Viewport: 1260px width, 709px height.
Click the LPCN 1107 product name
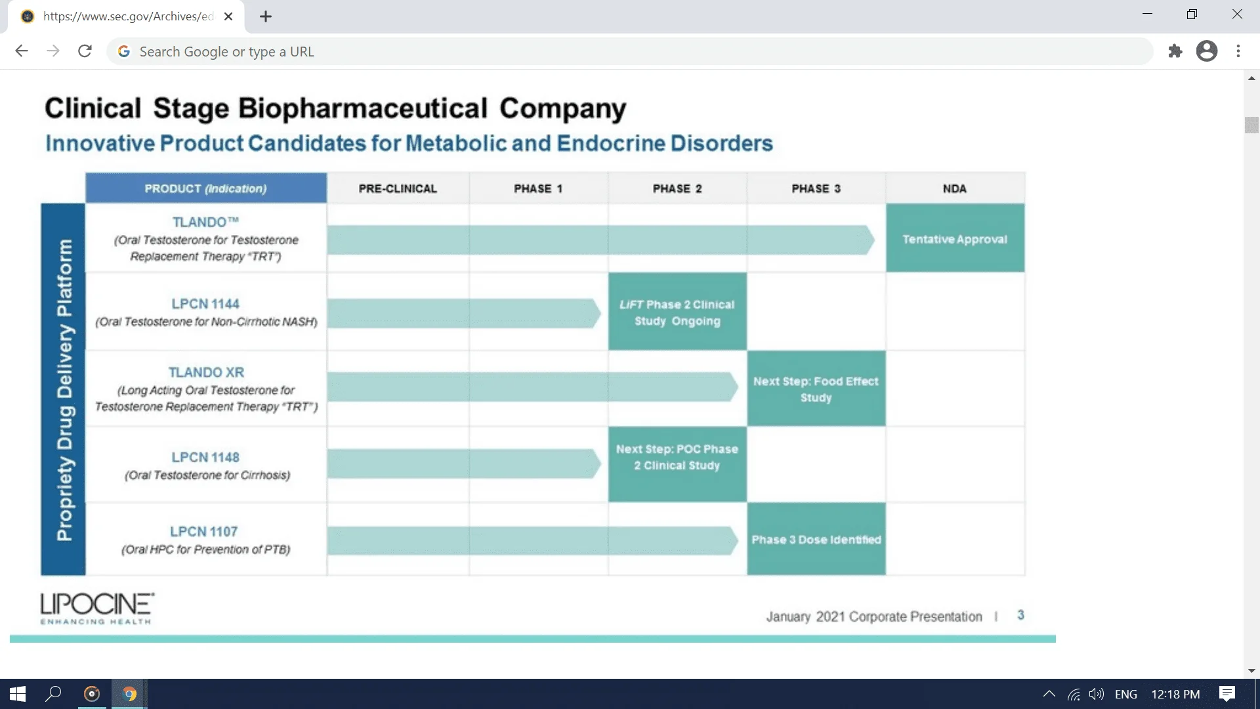[x=204, y=531]
